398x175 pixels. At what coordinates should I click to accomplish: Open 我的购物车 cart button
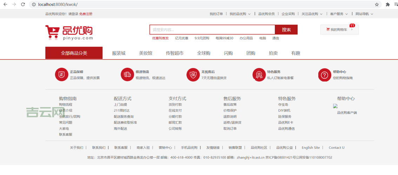click(339, 30)
